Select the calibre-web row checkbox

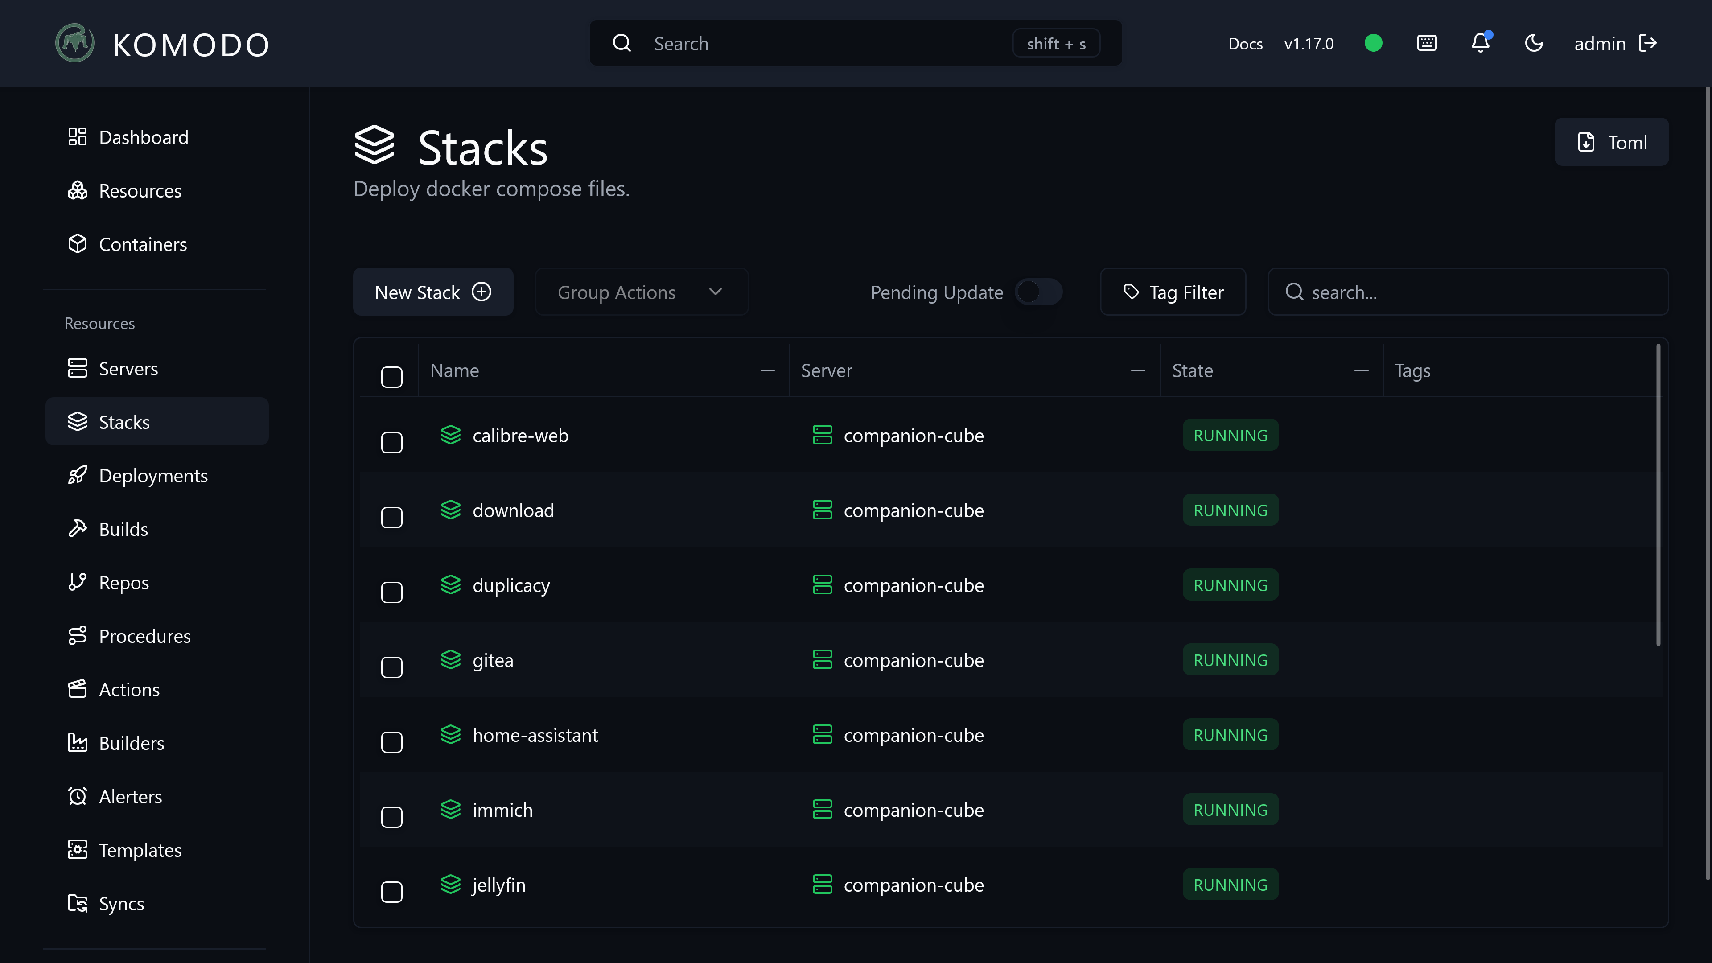pos(391,443)
